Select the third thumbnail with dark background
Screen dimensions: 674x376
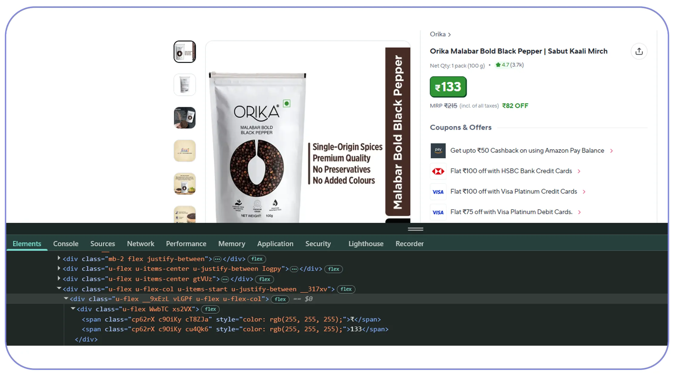point(185,118)
